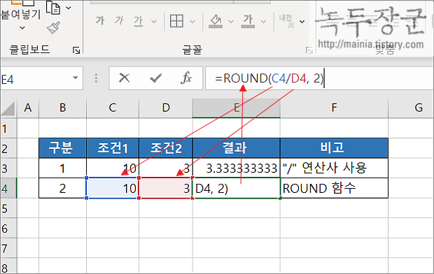Click the Name Box showing E4
The height and width of the screenshot is (274, 434).
[36, 78]
